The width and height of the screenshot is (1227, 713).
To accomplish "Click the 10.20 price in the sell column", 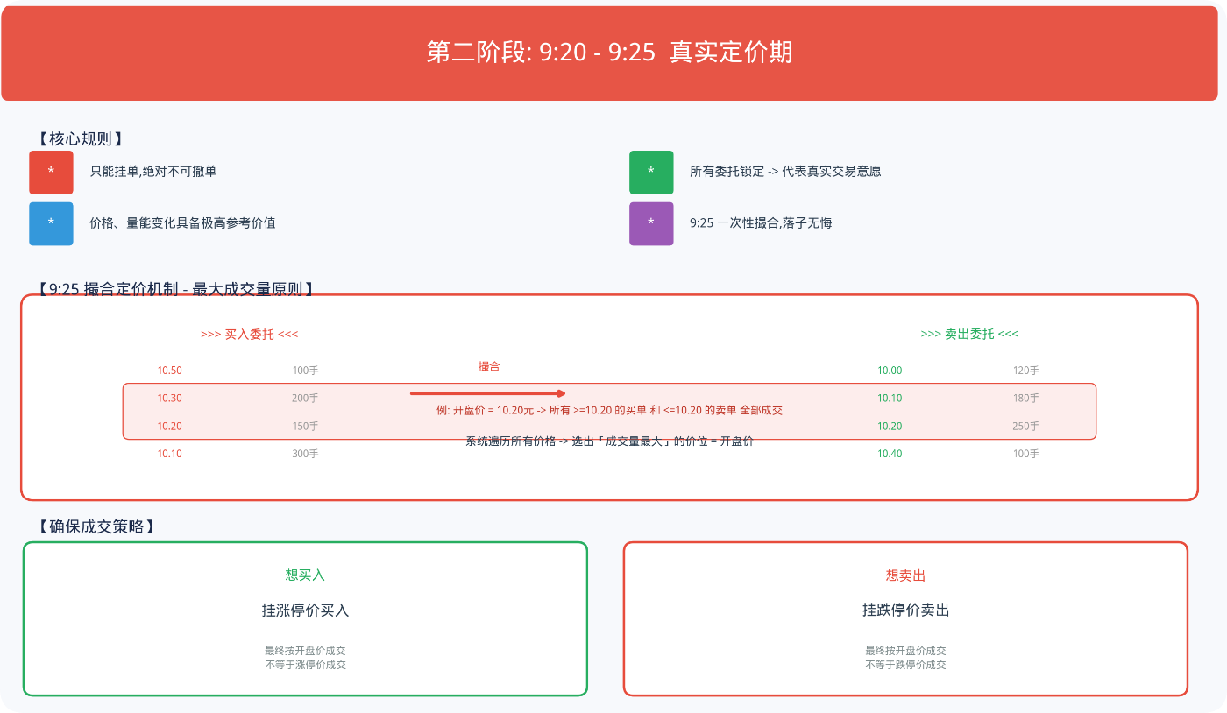I will click(890, 427).
